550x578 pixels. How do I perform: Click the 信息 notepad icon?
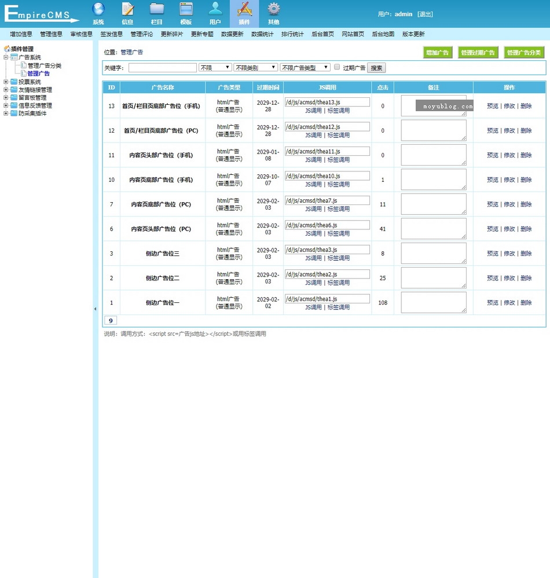pyautogui.click(x=128, y=9)
